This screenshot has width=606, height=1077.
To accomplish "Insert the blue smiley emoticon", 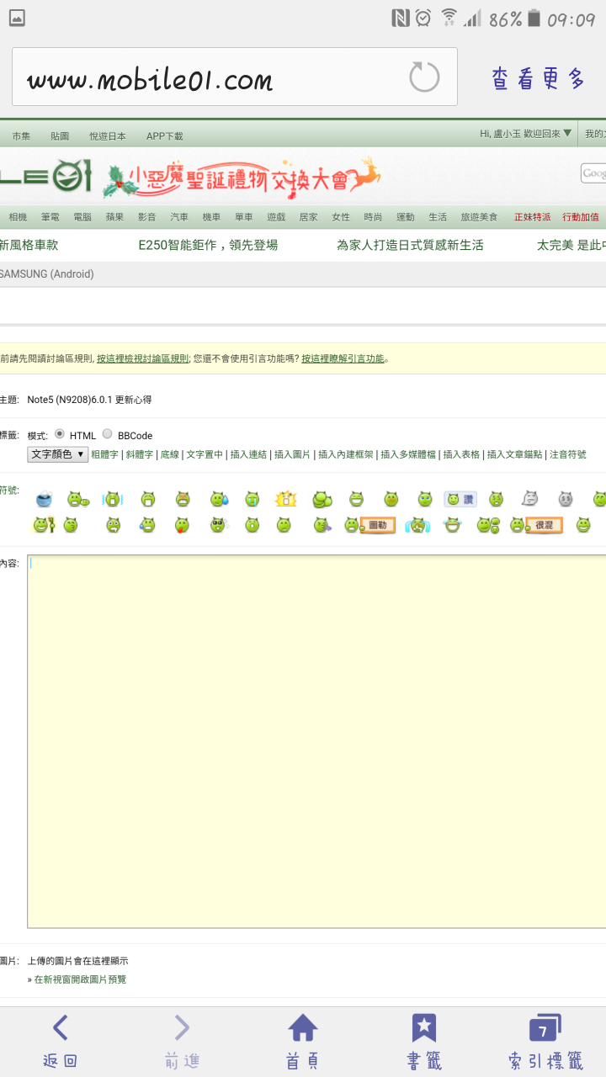I will click(x=44, y=499).
